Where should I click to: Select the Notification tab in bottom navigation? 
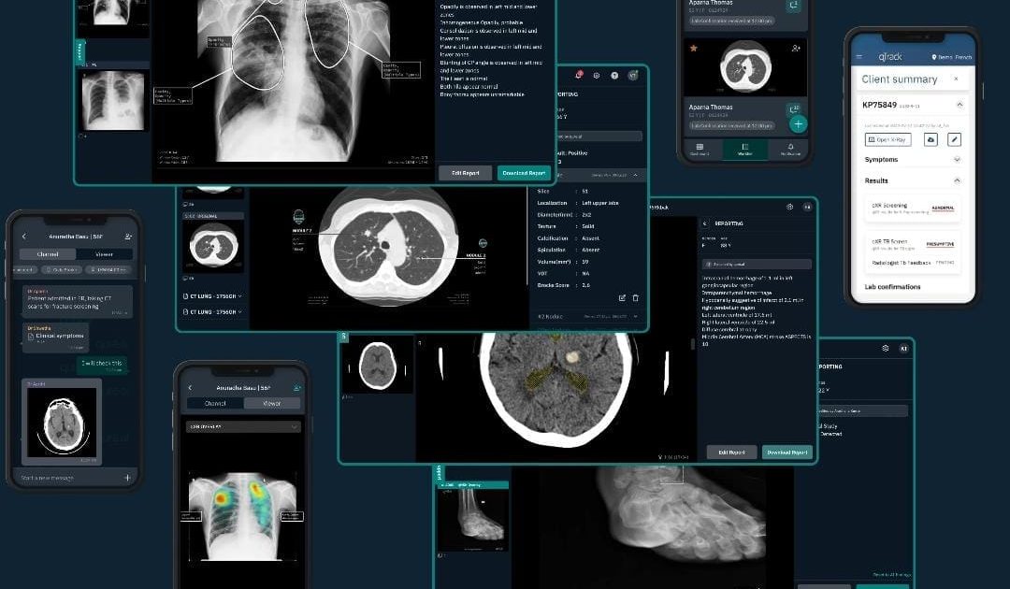click(791, 149)
